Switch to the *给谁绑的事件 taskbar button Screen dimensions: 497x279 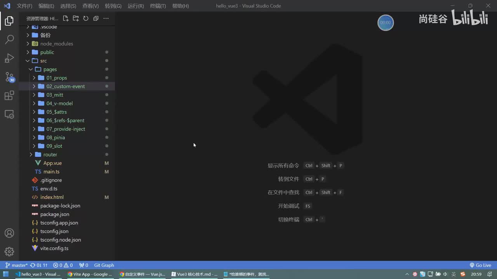click(246, 274)
